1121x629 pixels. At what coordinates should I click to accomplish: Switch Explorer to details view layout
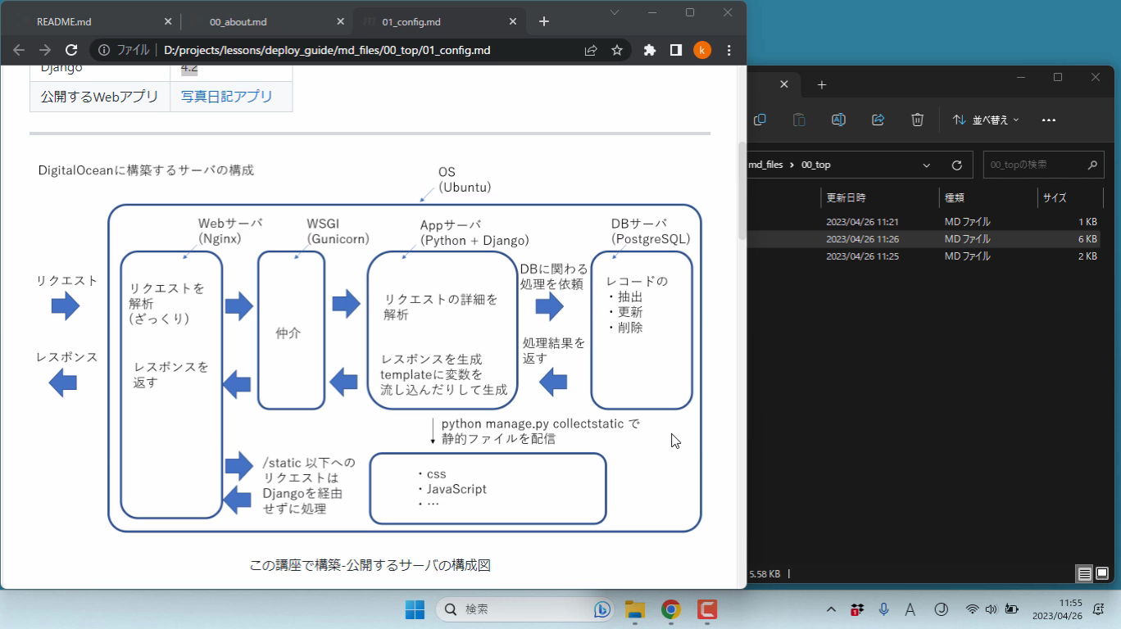point(1085,574)
